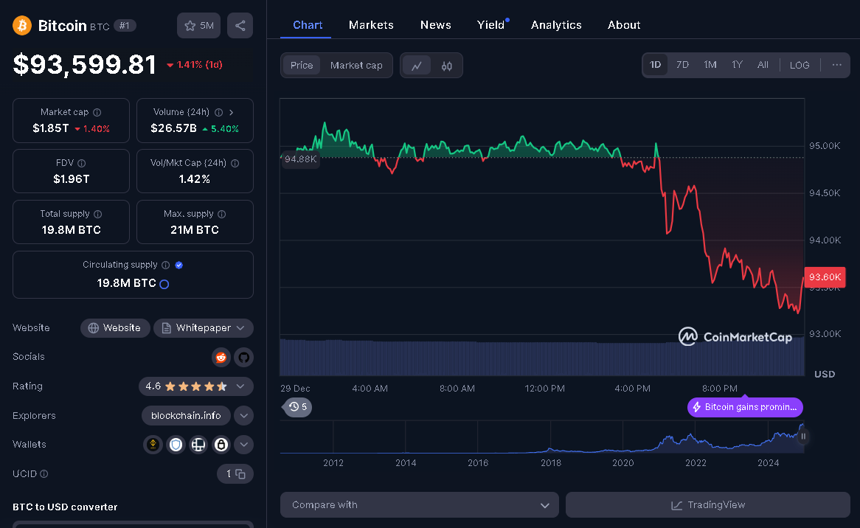
Task: Click the 94.88K opening price label
Action: coord(301,159)
